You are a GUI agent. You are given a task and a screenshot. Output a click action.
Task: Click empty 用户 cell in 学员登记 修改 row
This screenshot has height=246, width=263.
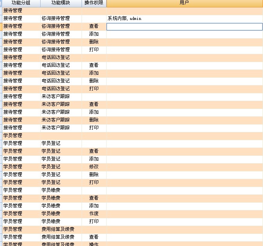(185, 167)
